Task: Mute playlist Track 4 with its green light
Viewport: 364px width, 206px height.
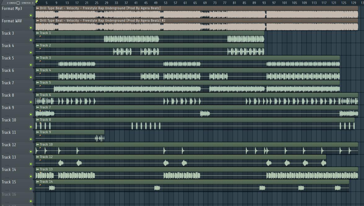Action: [31, 52]
